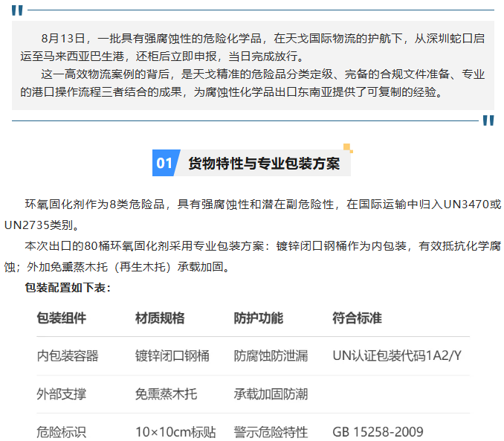
Task: Click the gray quote box paragraph starting 8月13日
Action: [x=253, y=46]
